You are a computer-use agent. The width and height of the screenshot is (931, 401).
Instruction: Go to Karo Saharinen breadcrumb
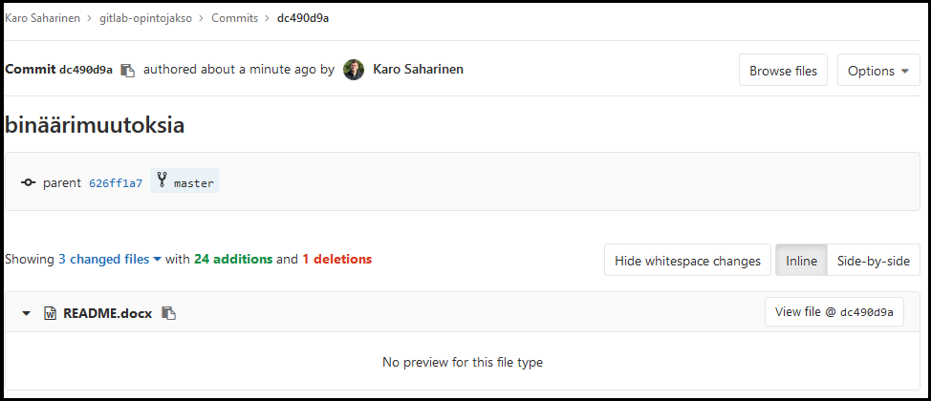[x=42, y=18]
